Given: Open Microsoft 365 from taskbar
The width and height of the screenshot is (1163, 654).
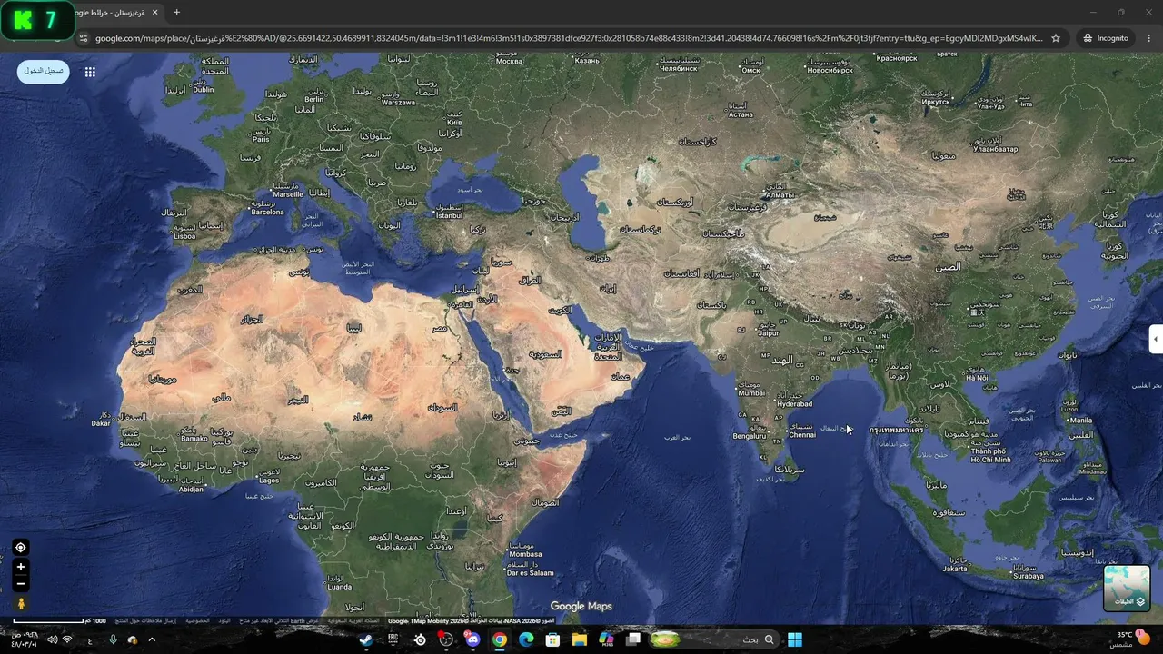Looking at the screenshot, I should pos(606,639).
